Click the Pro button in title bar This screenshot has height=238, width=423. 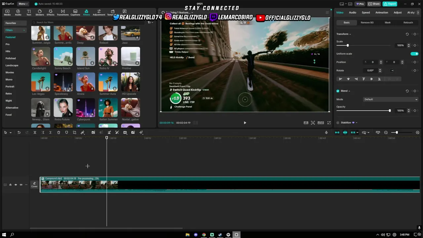[x=360, y=4]
